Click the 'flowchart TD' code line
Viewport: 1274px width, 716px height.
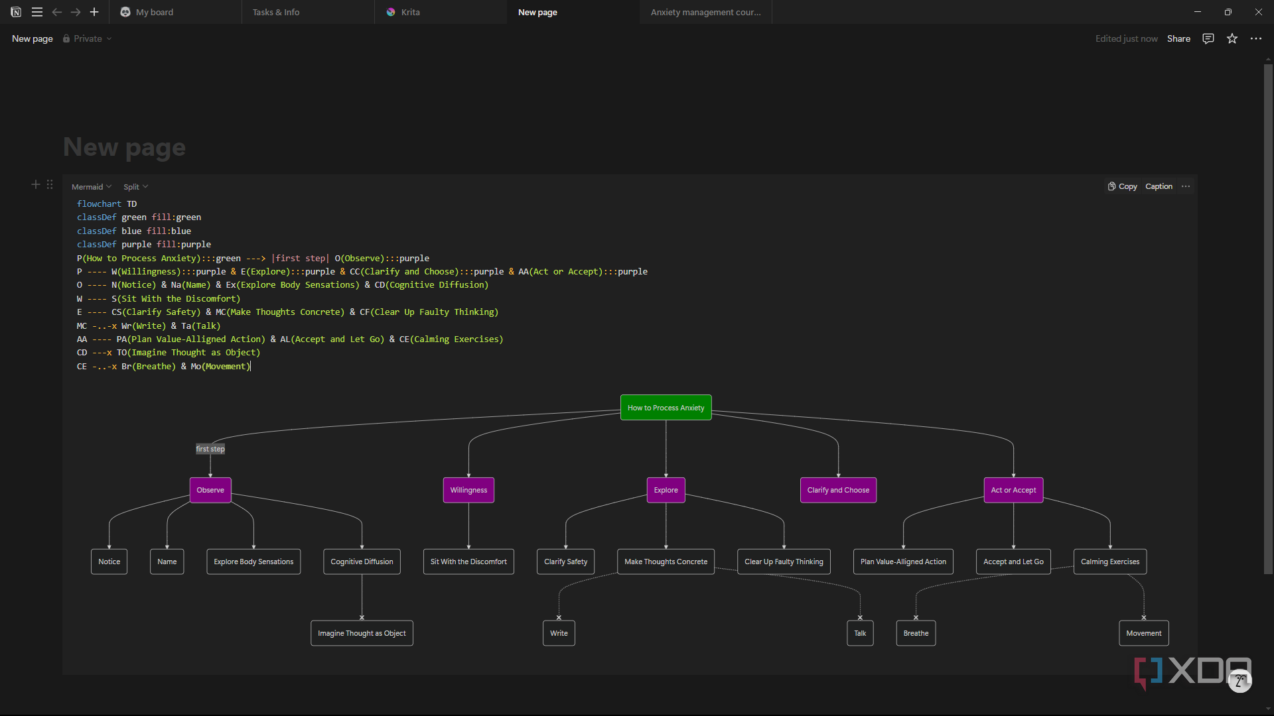click(107, 204)
